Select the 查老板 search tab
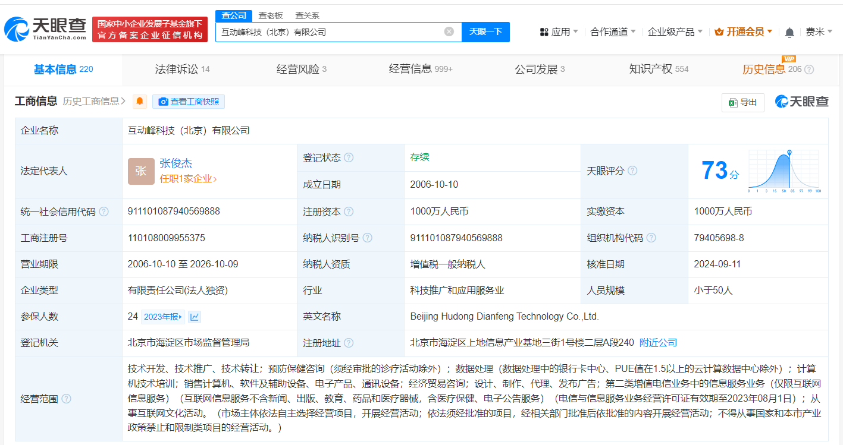Screen dimensions: 843x445 point(271,15)
